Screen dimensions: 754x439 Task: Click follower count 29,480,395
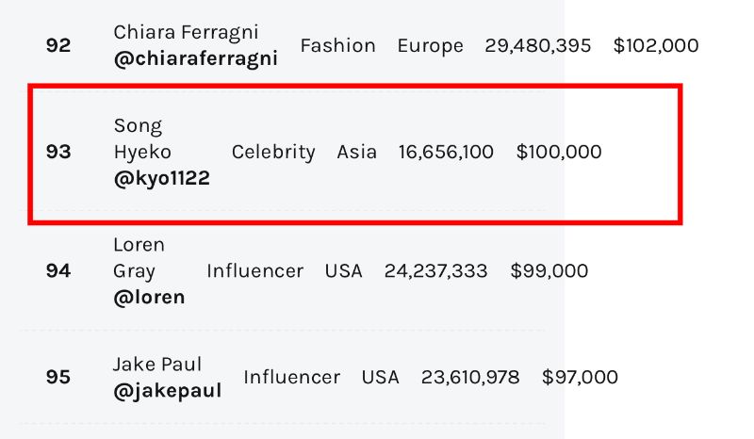537,46
